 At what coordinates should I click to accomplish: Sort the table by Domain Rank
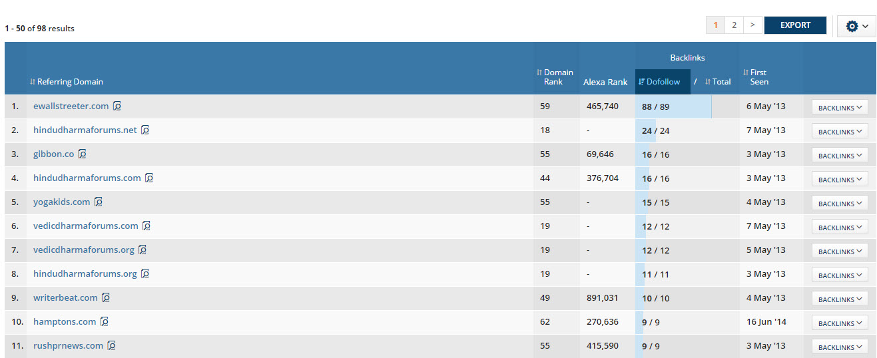pyautogui.click(x=555, y=77)
